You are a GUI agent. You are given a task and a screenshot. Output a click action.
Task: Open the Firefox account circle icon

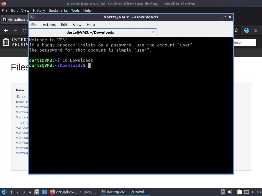tap(246, 30)
